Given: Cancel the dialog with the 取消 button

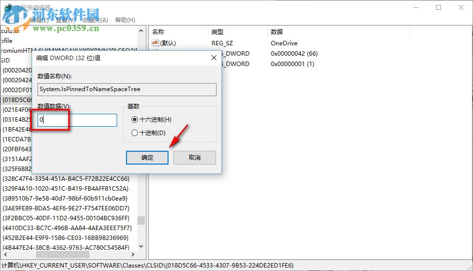Looking at the screenshot, I should pos(195,158).
